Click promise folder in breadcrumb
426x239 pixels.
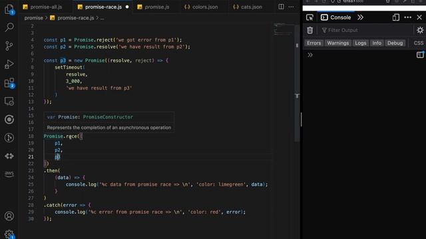pyautogui.click(x=34, y=18)
